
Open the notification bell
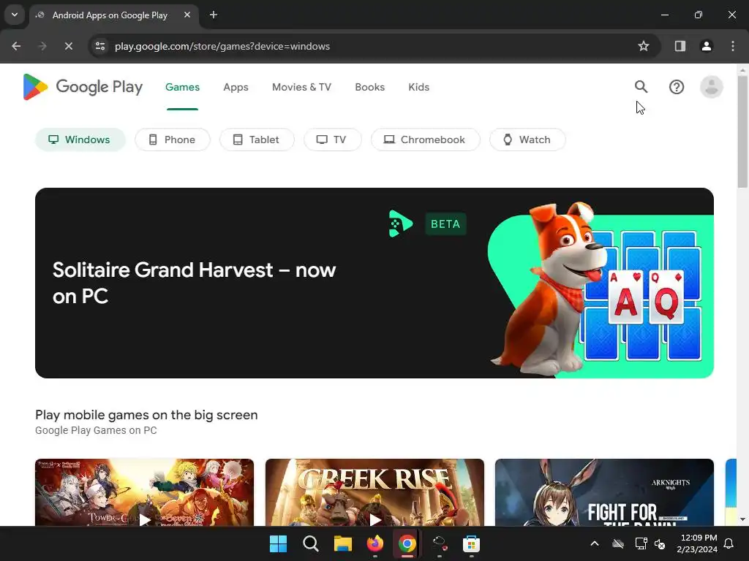coord(729,543)
